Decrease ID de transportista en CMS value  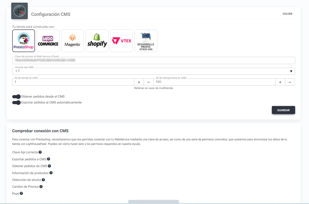[x=290, y=82]
